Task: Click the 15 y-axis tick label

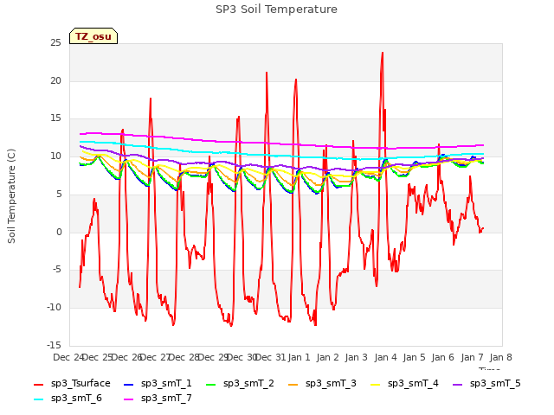Action: tap(55, 118)
